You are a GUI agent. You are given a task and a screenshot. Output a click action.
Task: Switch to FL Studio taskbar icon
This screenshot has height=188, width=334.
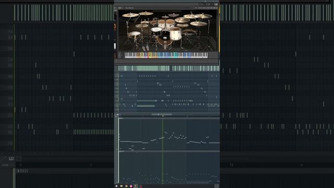[136, 186]
